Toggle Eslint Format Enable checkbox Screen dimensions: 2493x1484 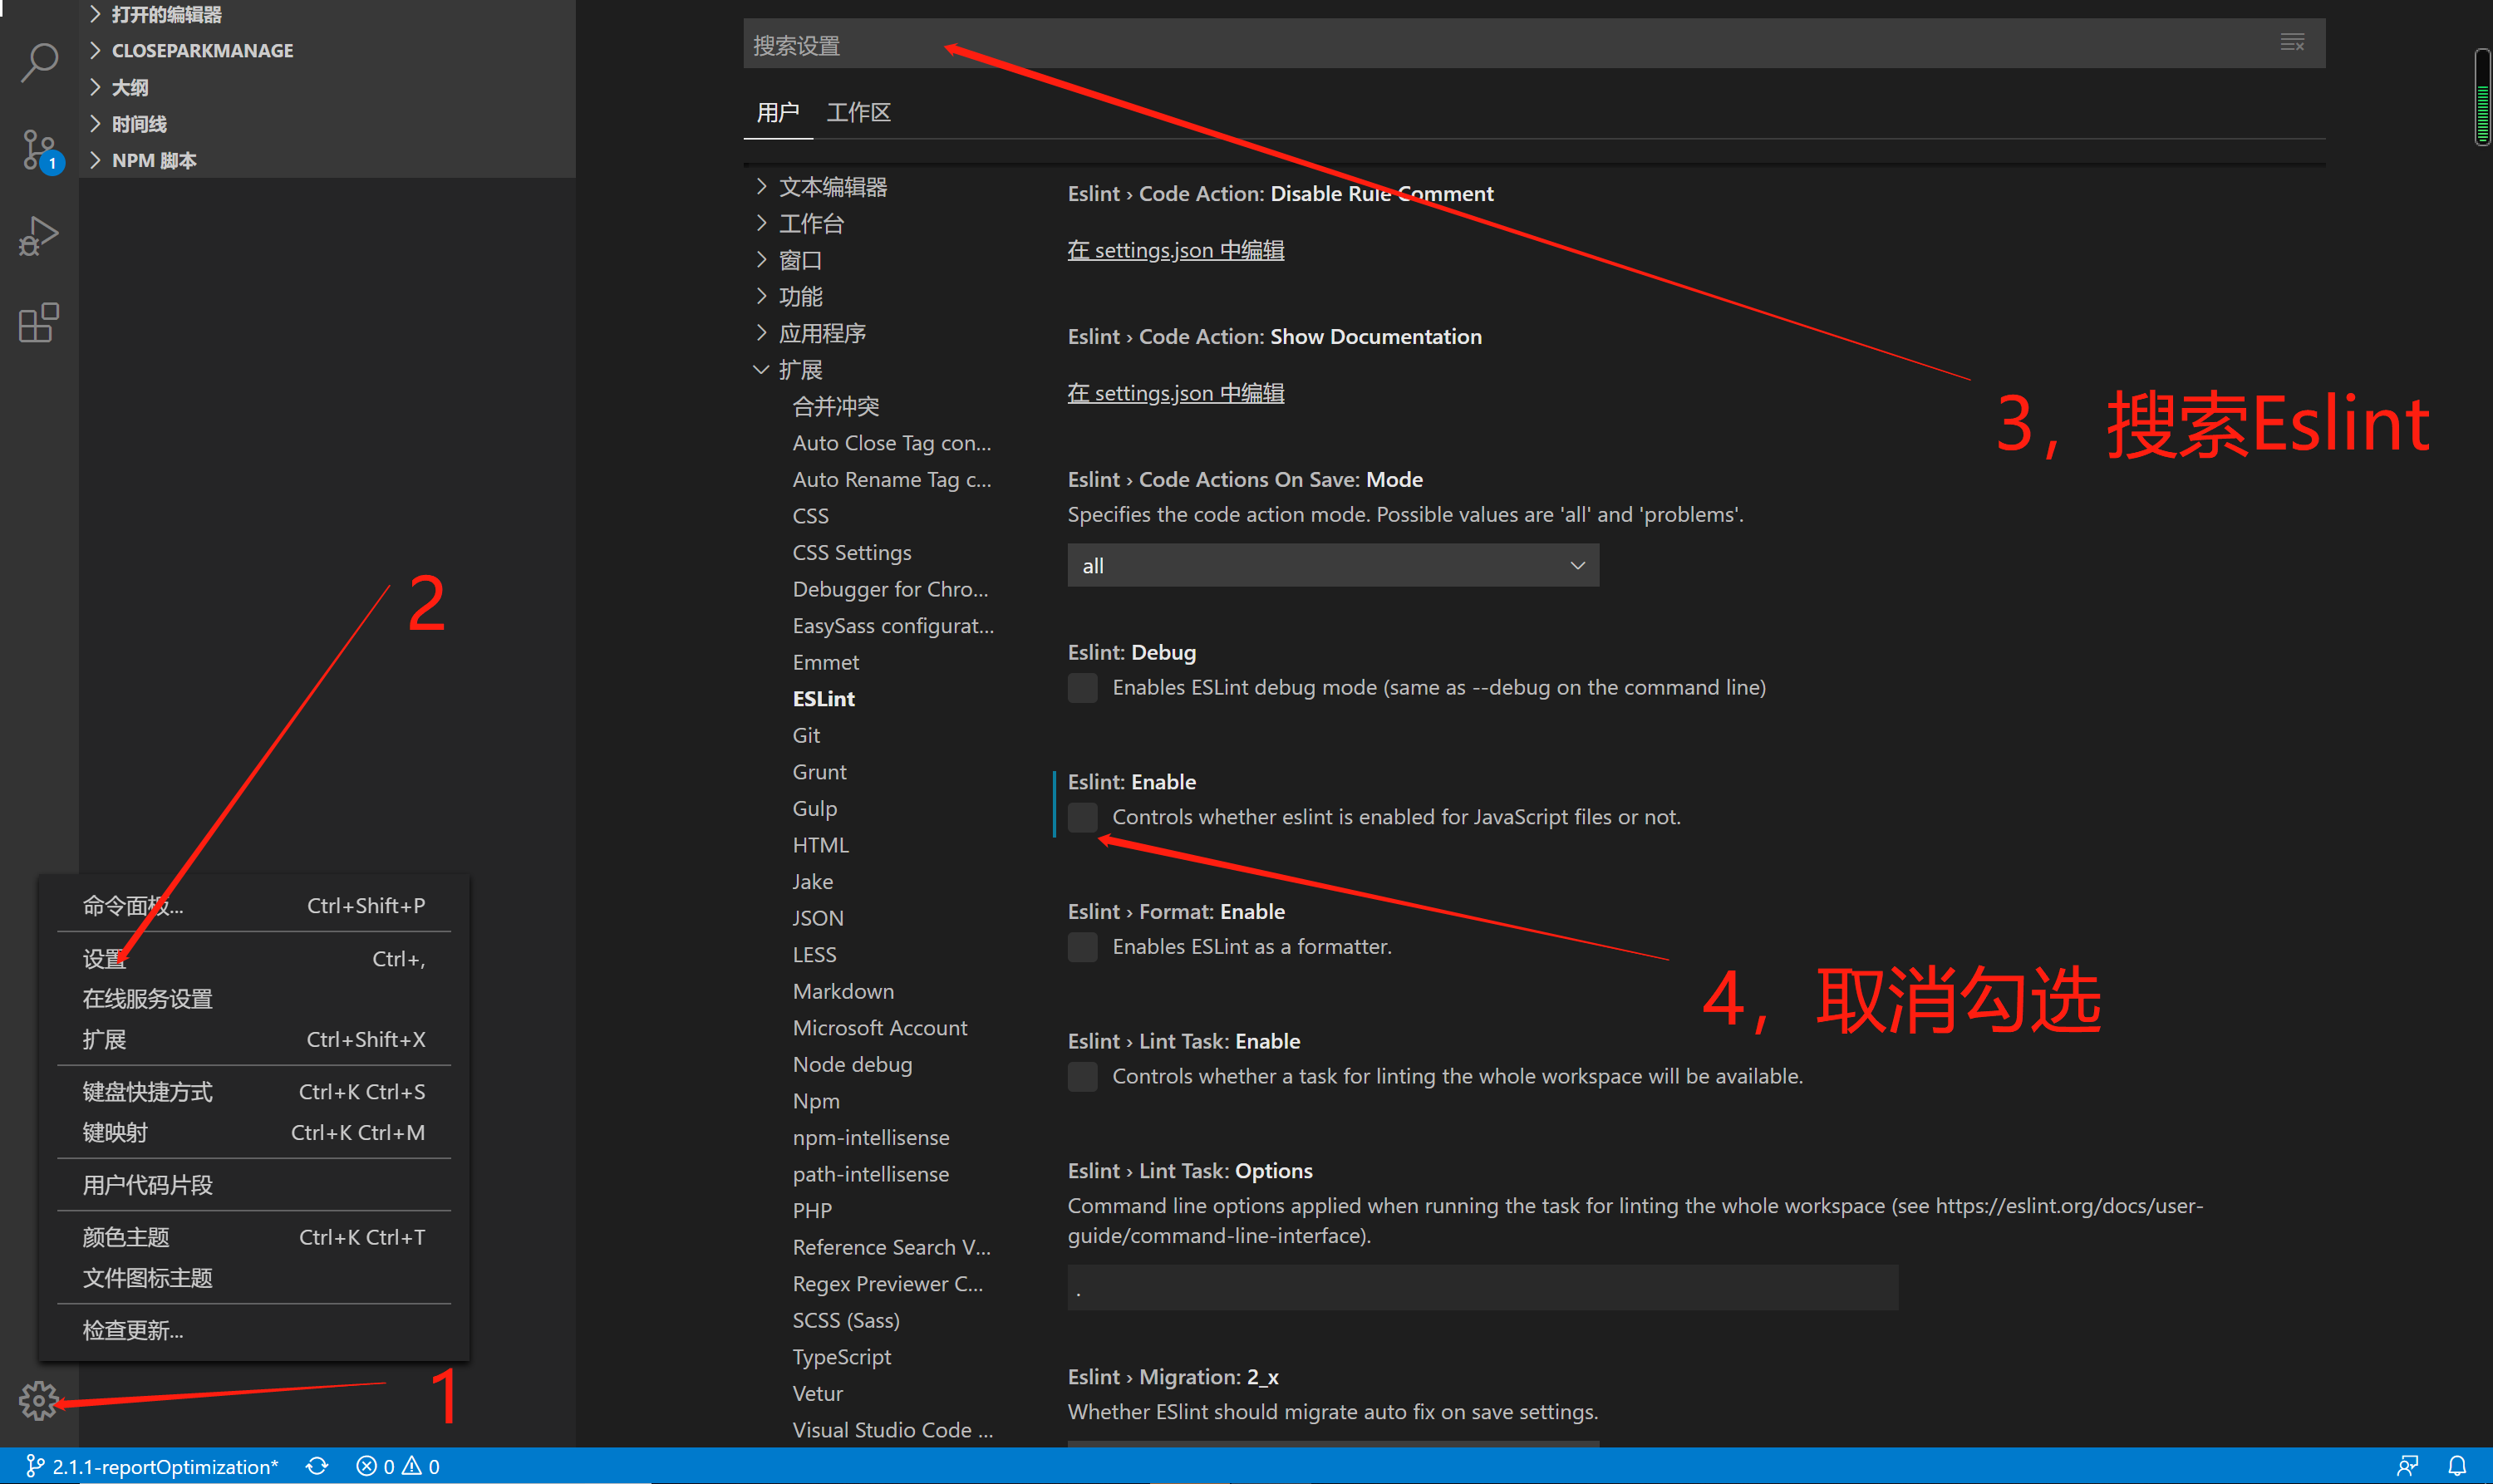[1082, 947]
